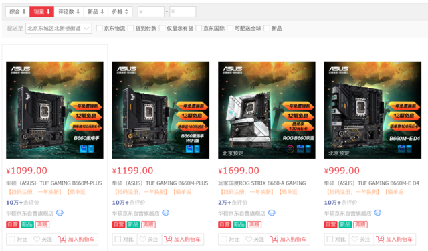Add ¥999.00 B660M-E D4 to cart

click(x=395, y=239)
